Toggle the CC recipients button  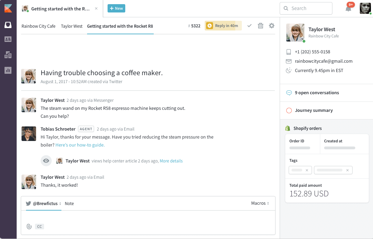pos(40,227)
